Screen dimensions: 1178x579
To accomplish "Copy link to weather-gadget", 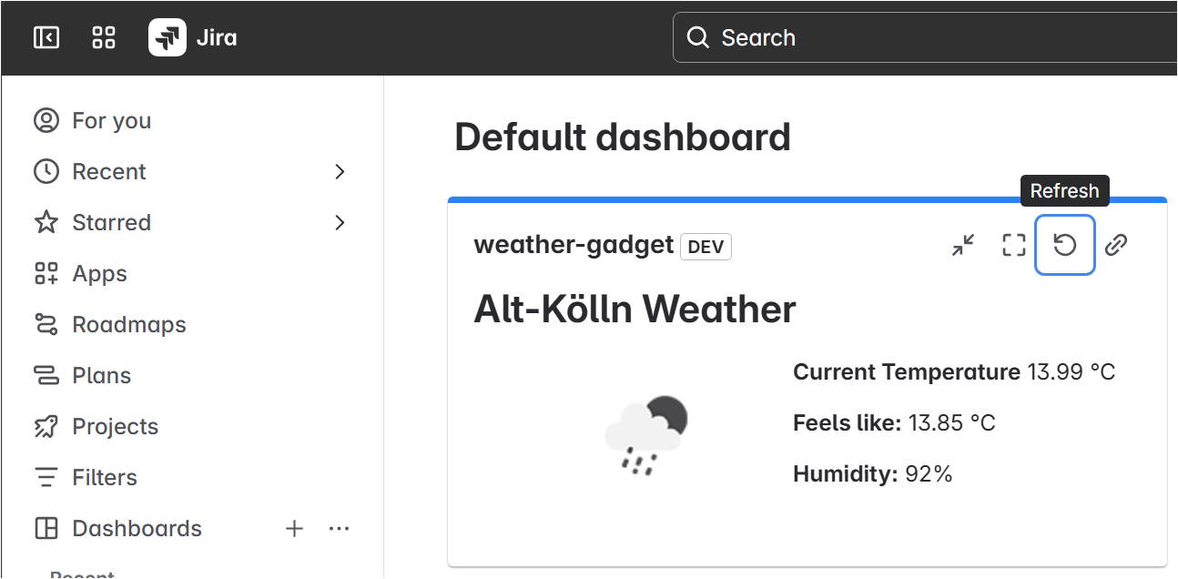I will click(x=1116, y=245).
